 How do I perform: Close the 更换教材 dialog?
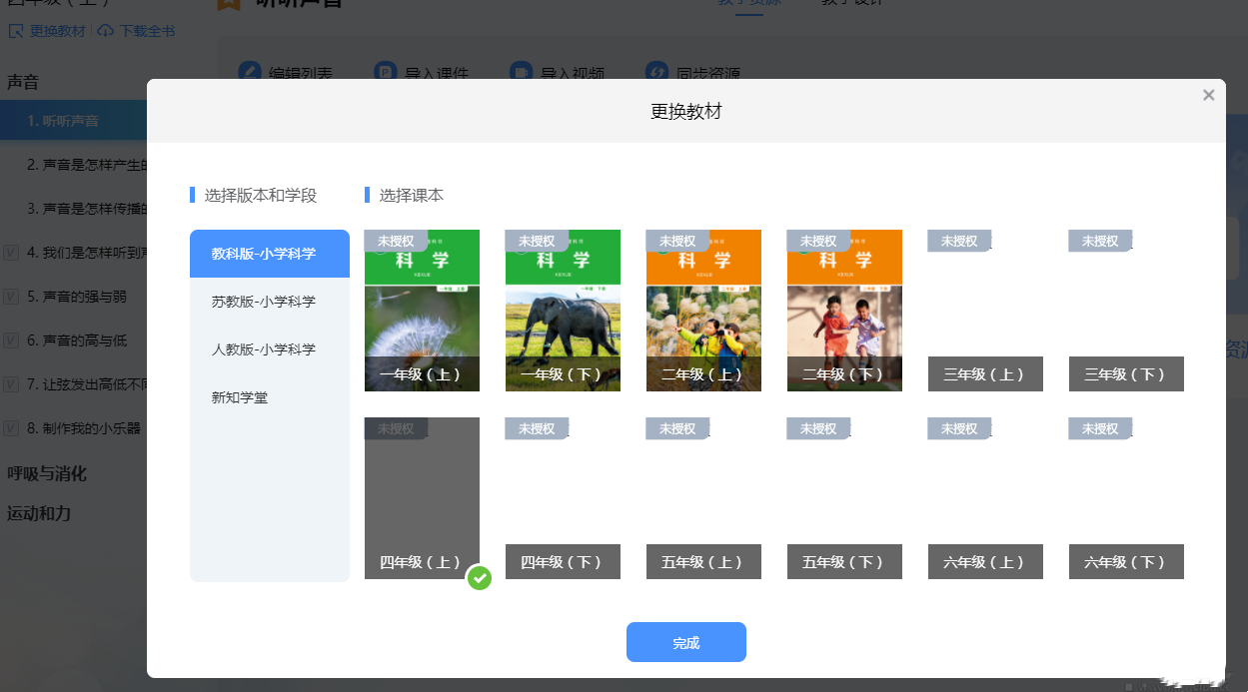coord(1208,95)
